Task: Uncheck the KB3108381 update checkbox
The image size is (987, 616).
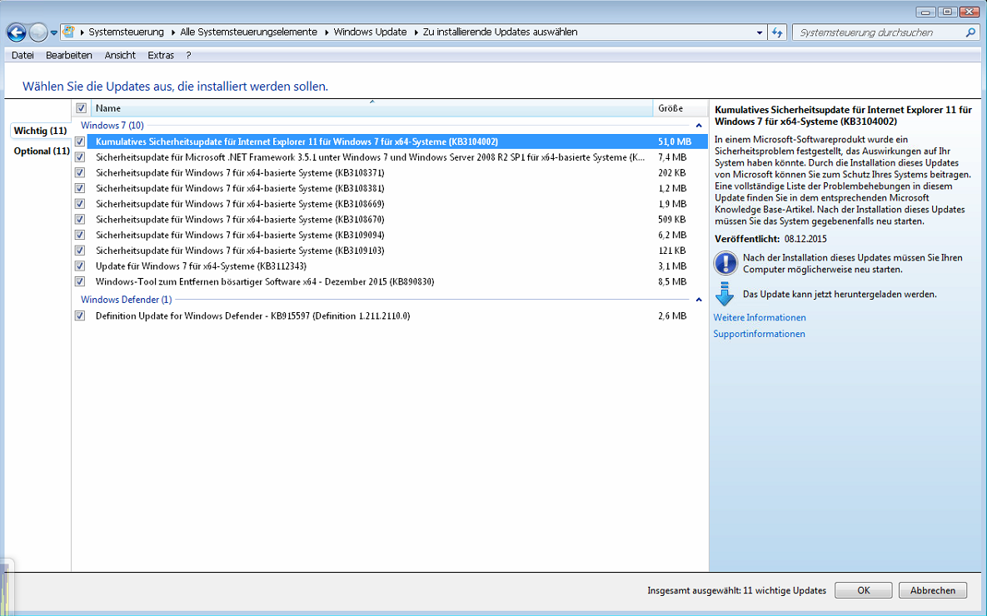Action: point(80,188)
